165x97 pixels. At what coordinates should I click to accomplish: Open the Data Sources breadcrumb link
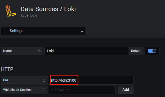tap(39, 9)
